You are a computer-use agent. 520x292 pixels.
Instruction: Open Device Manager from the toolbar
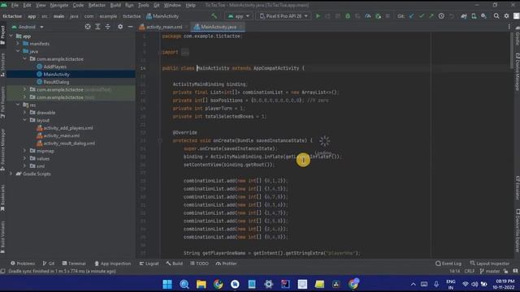474,16
